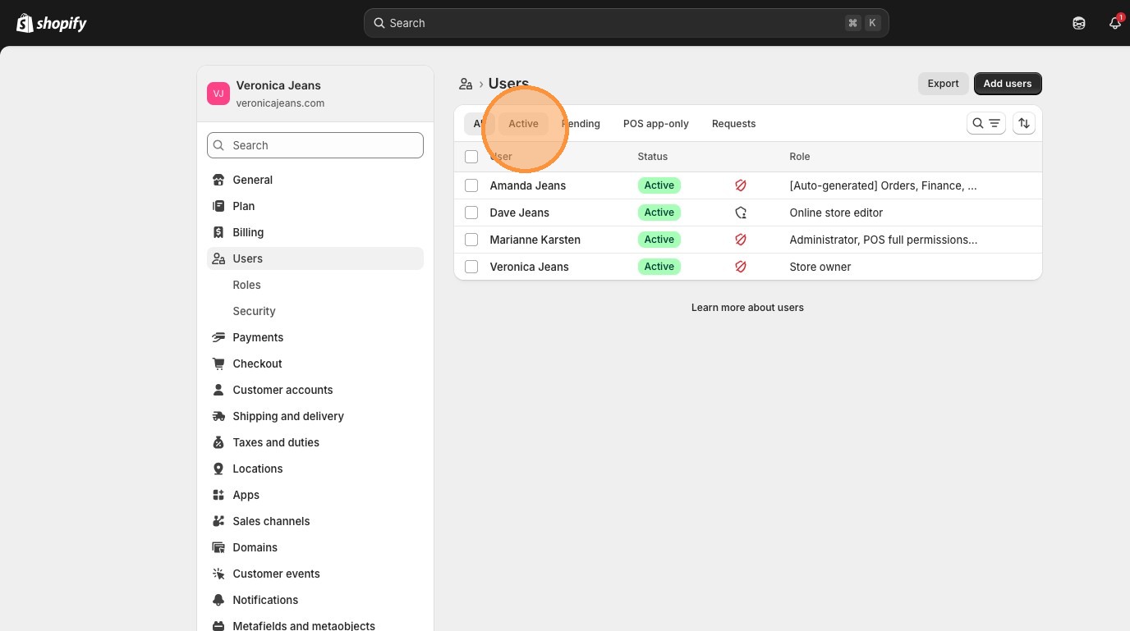The image size is (1130, 631).
Task: Click Dave Jeans' security status icon
Action: tap(741, 213)
